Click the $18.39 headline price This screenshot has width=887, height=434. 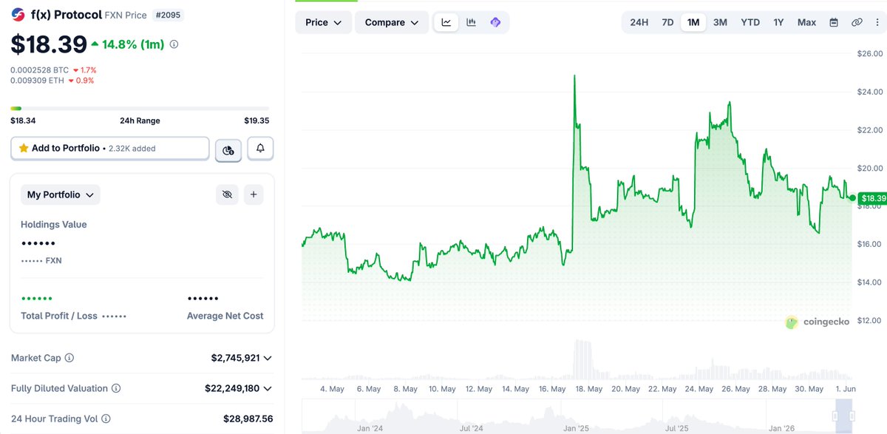tap(49, 44)
